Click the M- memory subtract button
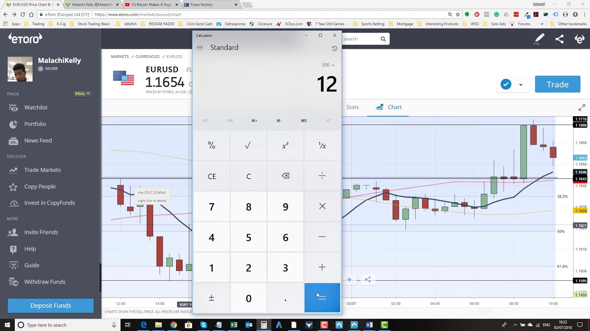The height and width of the screenshot is (331, 590). [279, 120]
